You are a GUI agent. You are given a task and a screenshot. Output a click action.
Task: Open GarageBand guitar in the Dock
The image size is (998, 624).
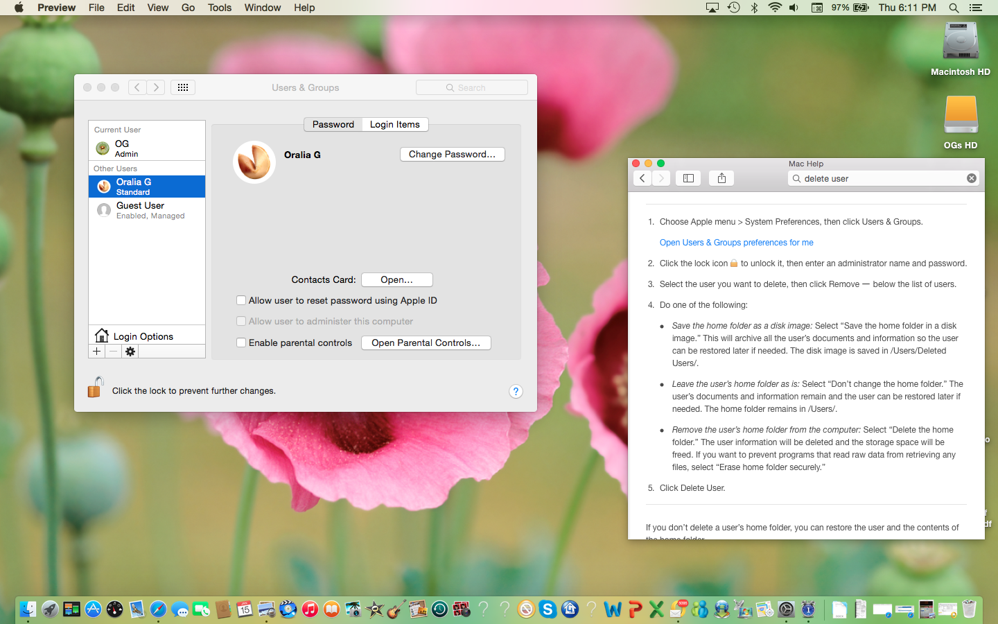pos(396,609)
